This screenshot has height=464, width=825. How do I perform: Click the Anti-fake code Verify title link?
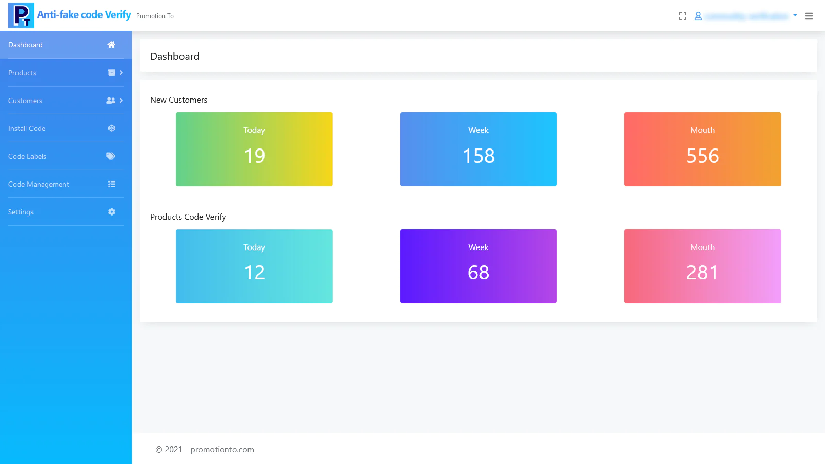84,15
